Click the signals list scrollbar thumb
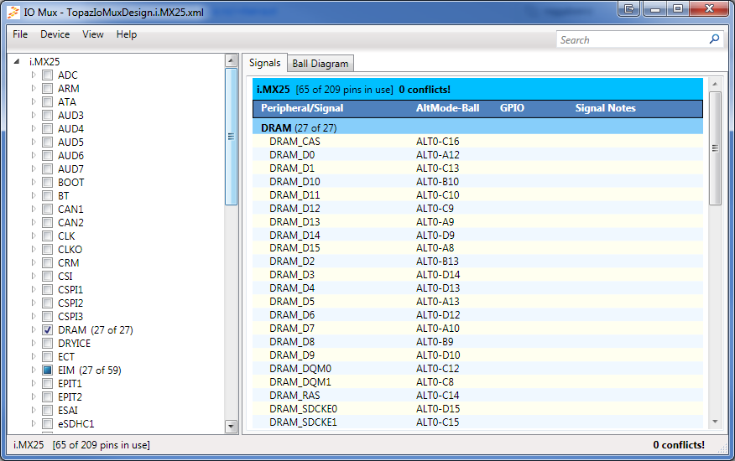 (715, 148)
